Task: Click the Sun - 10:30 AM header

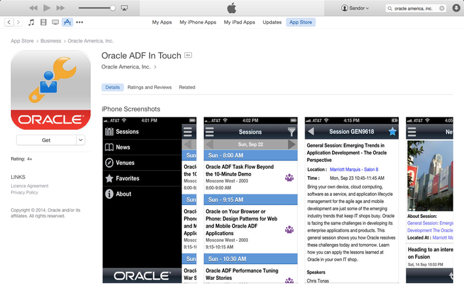Action: pos(251,259)
